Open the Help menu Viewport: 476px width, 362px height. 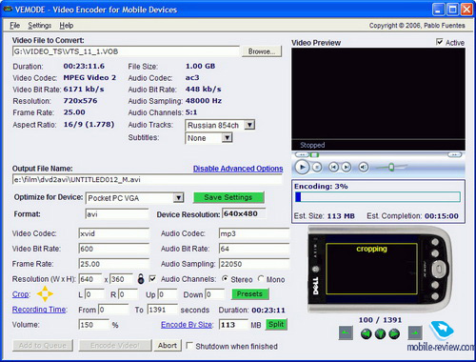click(x=67, y=26)
